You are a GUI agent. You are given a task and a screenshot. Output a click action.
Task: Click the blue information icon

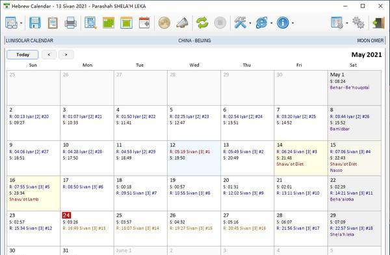pyautogui.click(x=283, y=23)
